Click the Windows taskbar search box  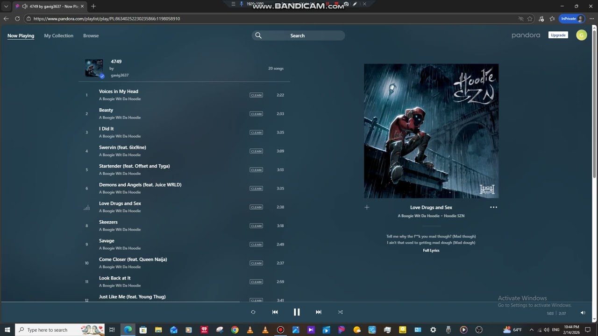coord(60,330)
